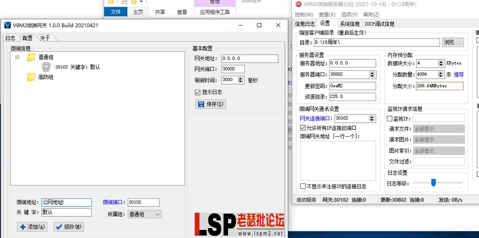This screenshot has width=479, height=238.
Task: Click the 服务器地址 input field
Action: click(x=353, y=63)
